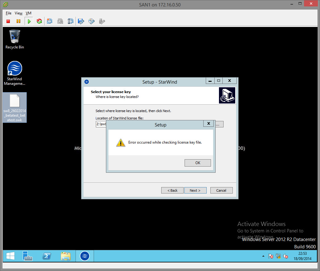Open the Windows Start button
The width and height of the screenshot is (320, 271).
tap(10, 256)
